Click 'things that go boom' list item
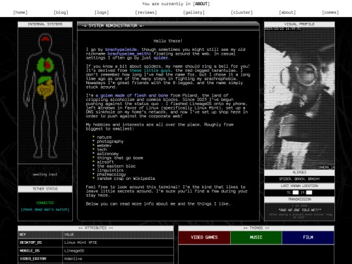352x264 pixels. [120, 158]
